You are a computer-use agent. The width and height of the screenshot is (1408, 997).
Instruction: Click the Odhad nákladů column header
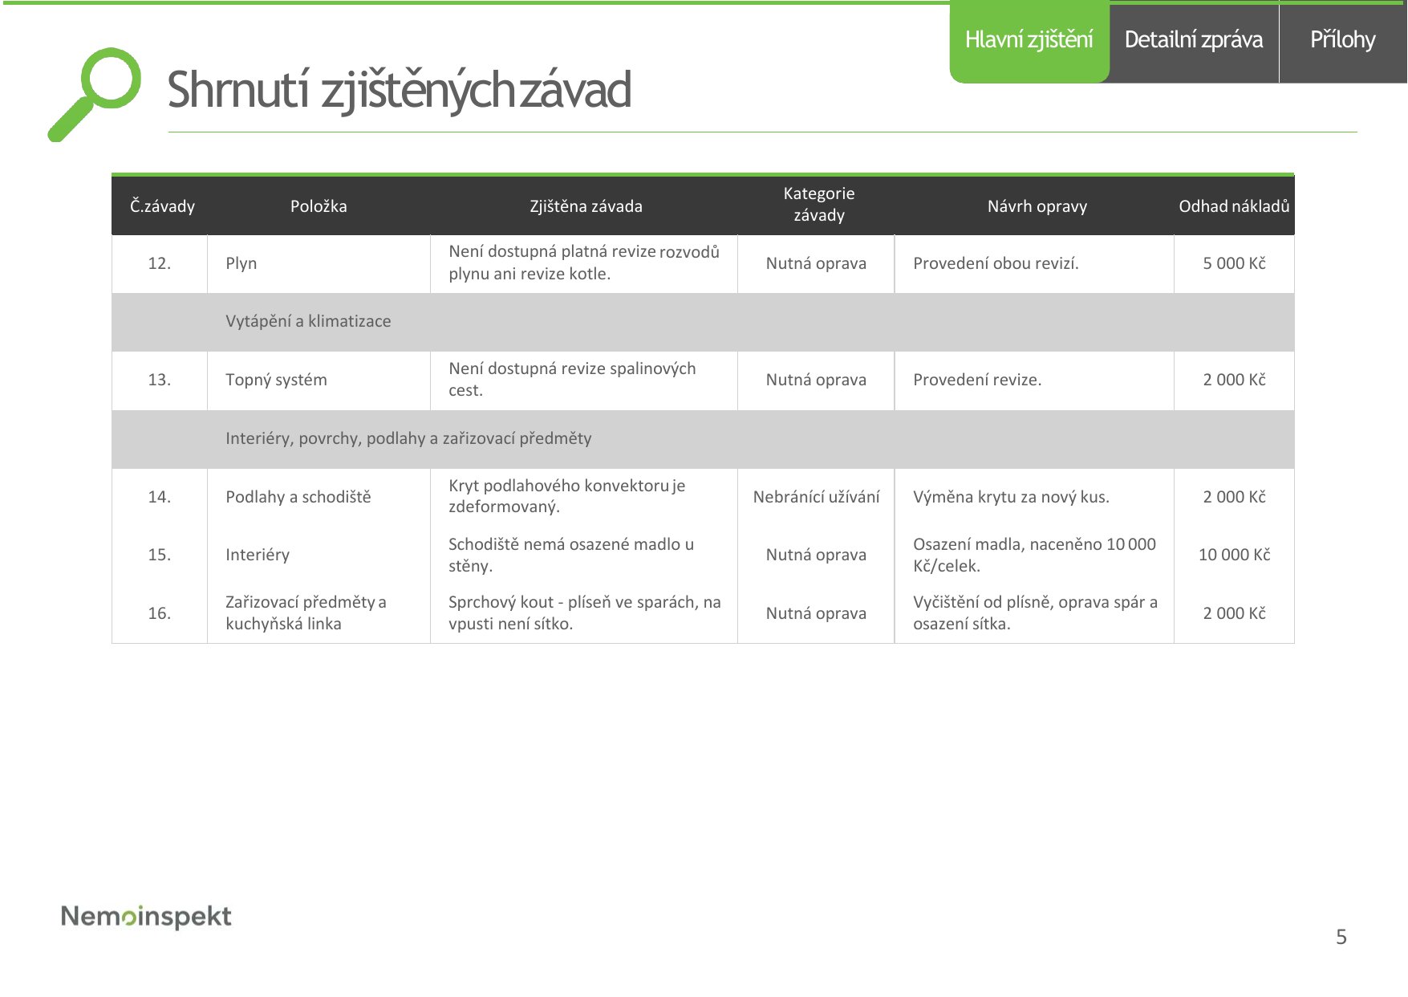click(x=1234, y=206)
